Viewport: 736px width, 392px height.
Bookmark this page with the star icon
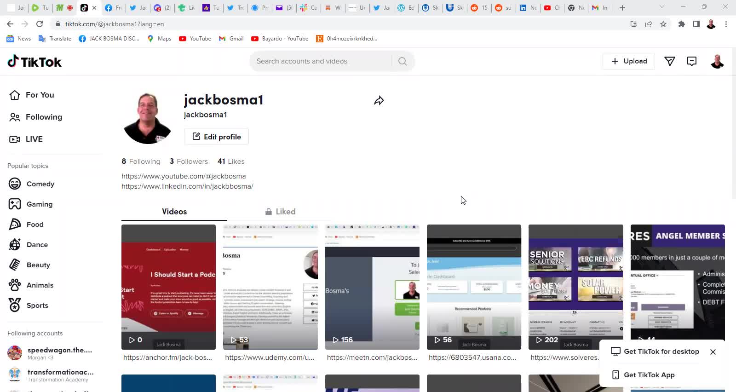coord(663,24)
